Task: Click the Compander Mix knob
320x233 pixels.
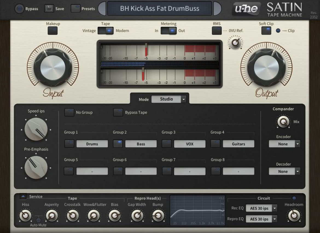Action: [x=283, y=122]
